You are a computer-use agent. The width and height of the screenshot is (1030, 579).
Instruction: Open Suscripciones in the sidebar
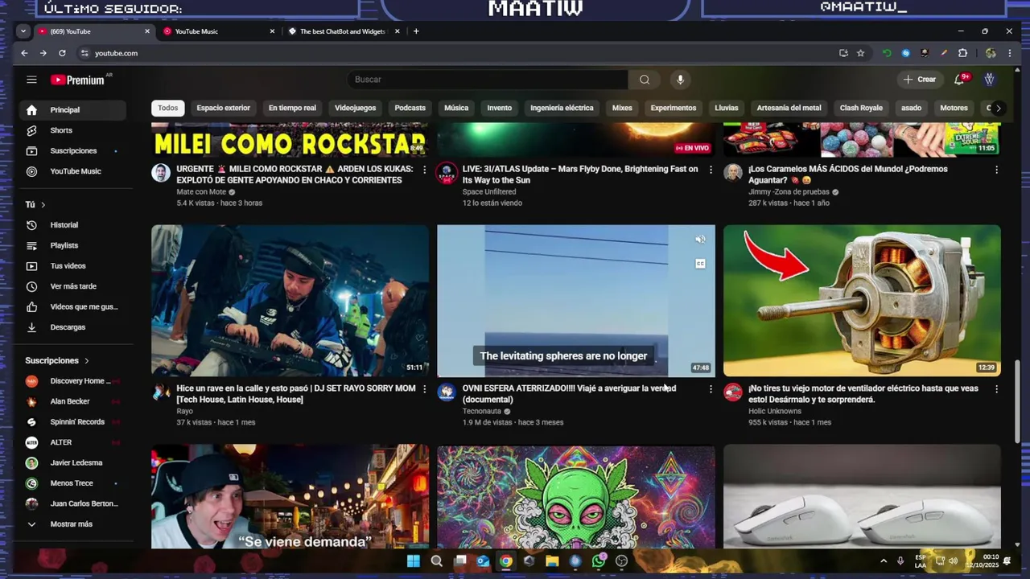73,151
